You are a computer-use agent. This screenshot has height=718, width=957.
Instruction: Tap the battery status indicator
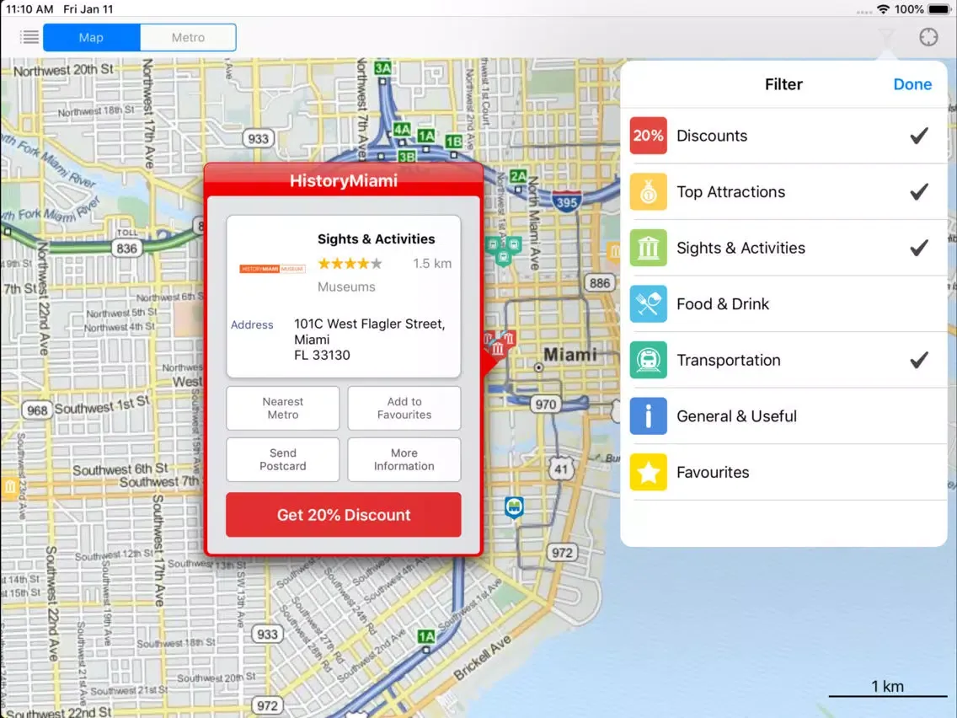(938, 9)
